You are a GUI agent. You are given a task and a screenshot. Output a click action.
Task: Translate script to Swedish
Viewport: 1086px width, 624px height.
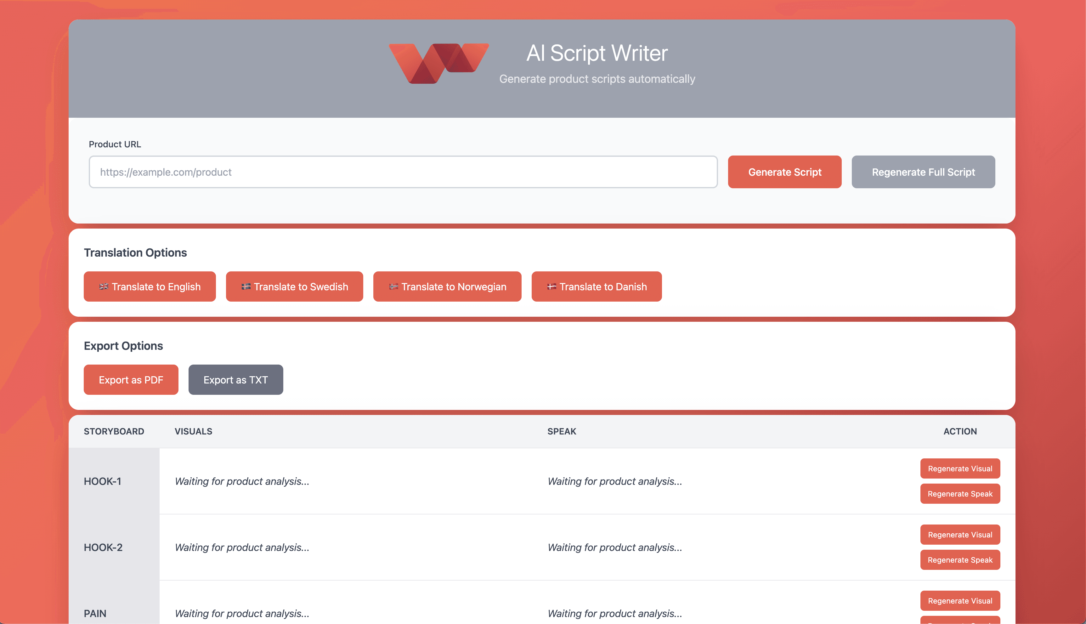(294, 286)
